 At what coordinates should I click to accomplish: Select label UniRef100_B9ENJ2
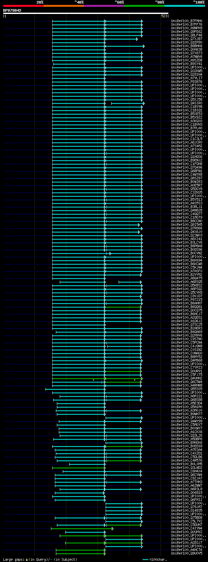pyautogui.click(x=187, y=160)
